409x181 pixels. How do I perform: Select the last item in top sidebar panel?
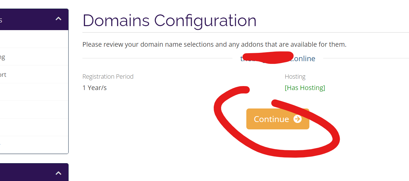pos(31,144)
